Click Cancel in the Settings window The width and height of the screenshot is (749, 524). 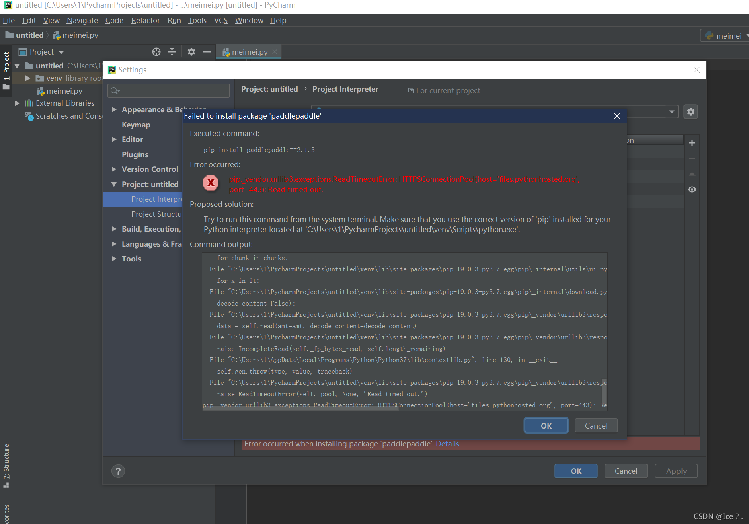pyautogui.click(x=626, y=471)
